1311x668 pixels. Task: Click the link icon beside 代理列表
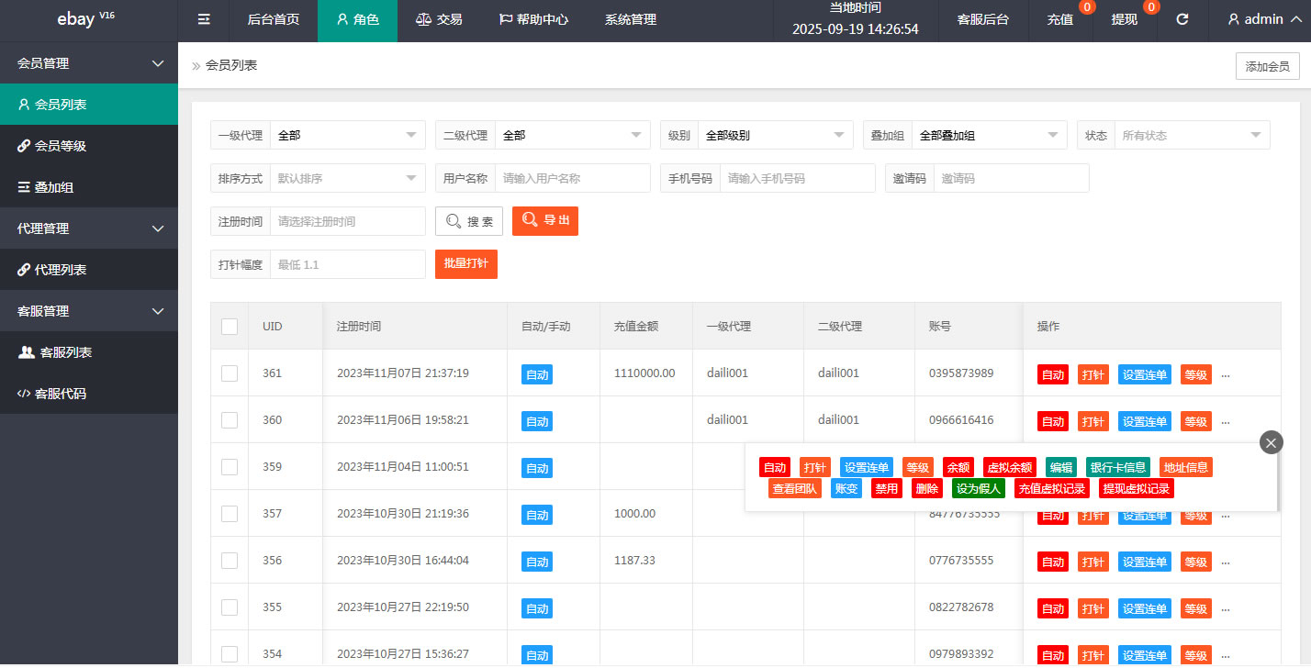pos(24,270)
